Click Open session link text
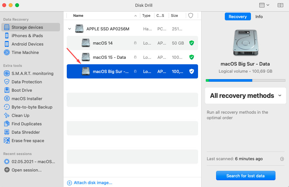The height and width of the screenshot is (187, 289). pos(26,170)
